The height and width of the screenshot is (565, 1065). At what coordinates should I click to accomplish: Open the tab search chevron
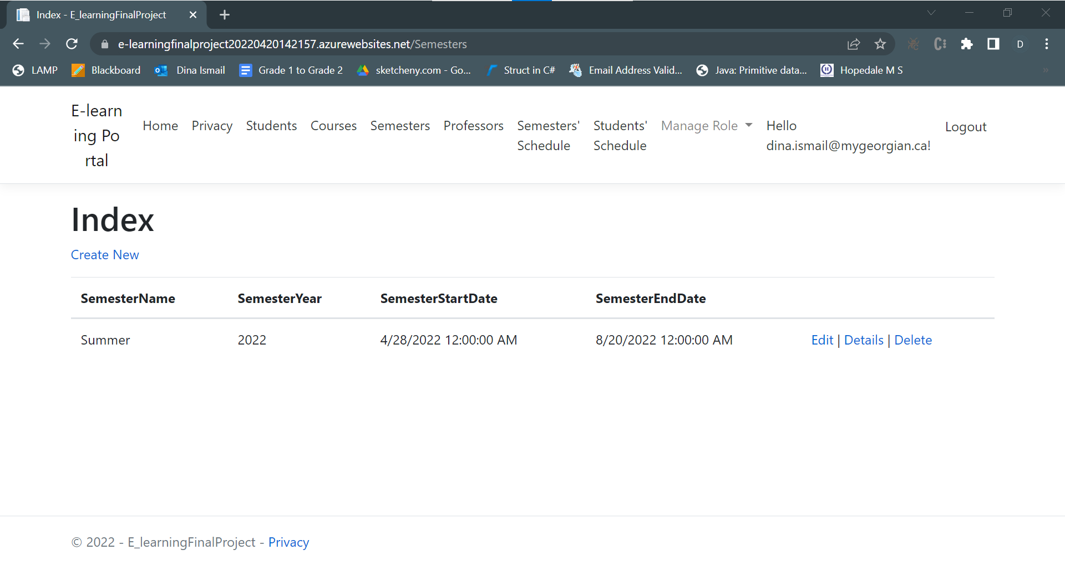[x=931, y=12]
